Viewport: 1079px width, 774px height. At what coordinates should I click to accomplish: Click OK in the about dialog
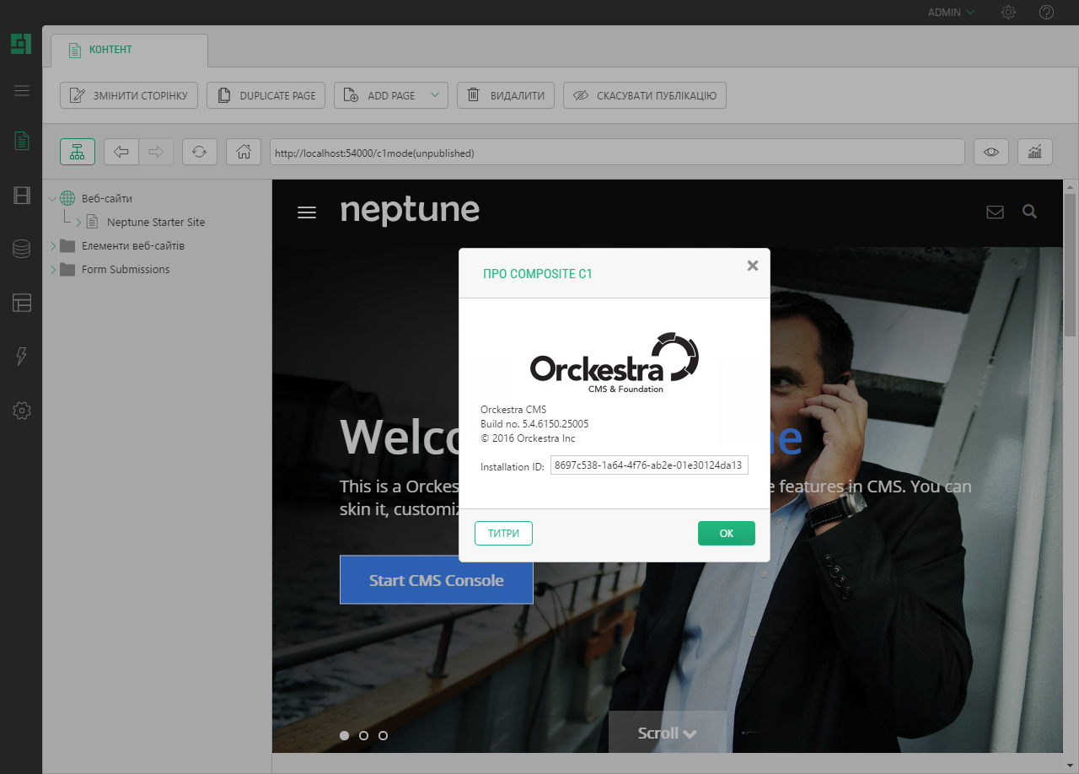(x=727, y=534)
